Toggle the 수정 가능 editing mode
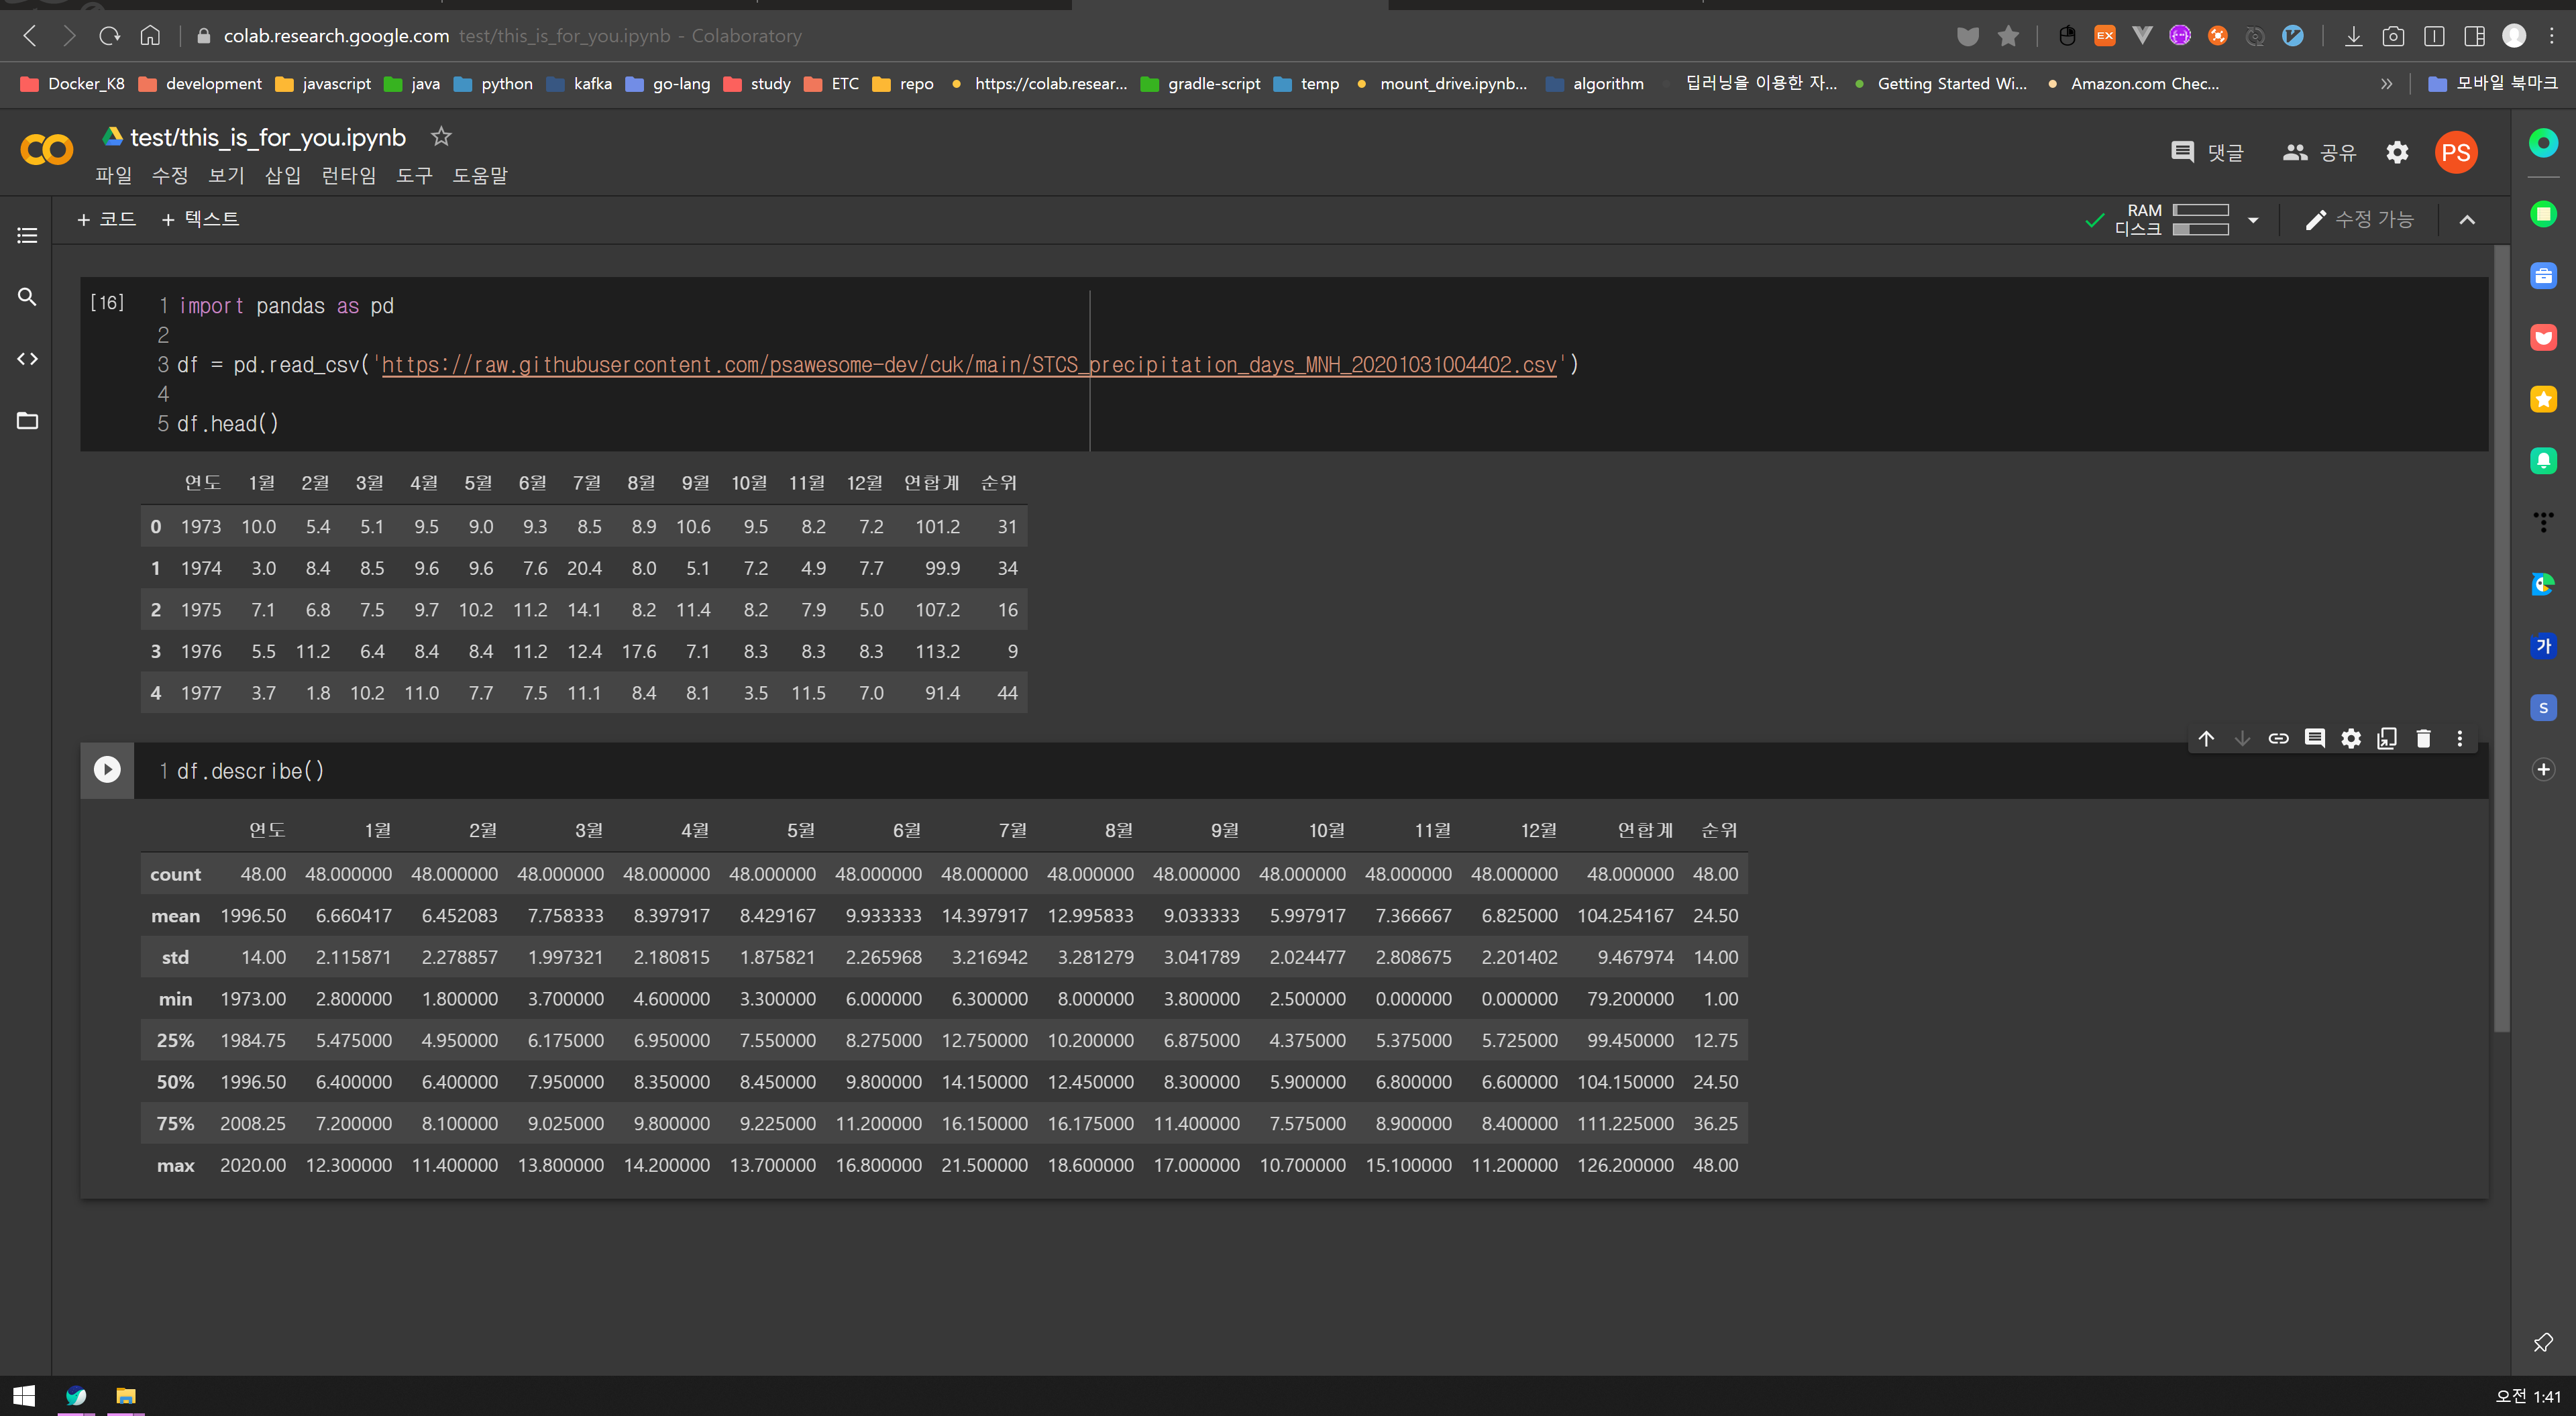The width and height of the screenshot is (2576, 1416). (2359, 220)
